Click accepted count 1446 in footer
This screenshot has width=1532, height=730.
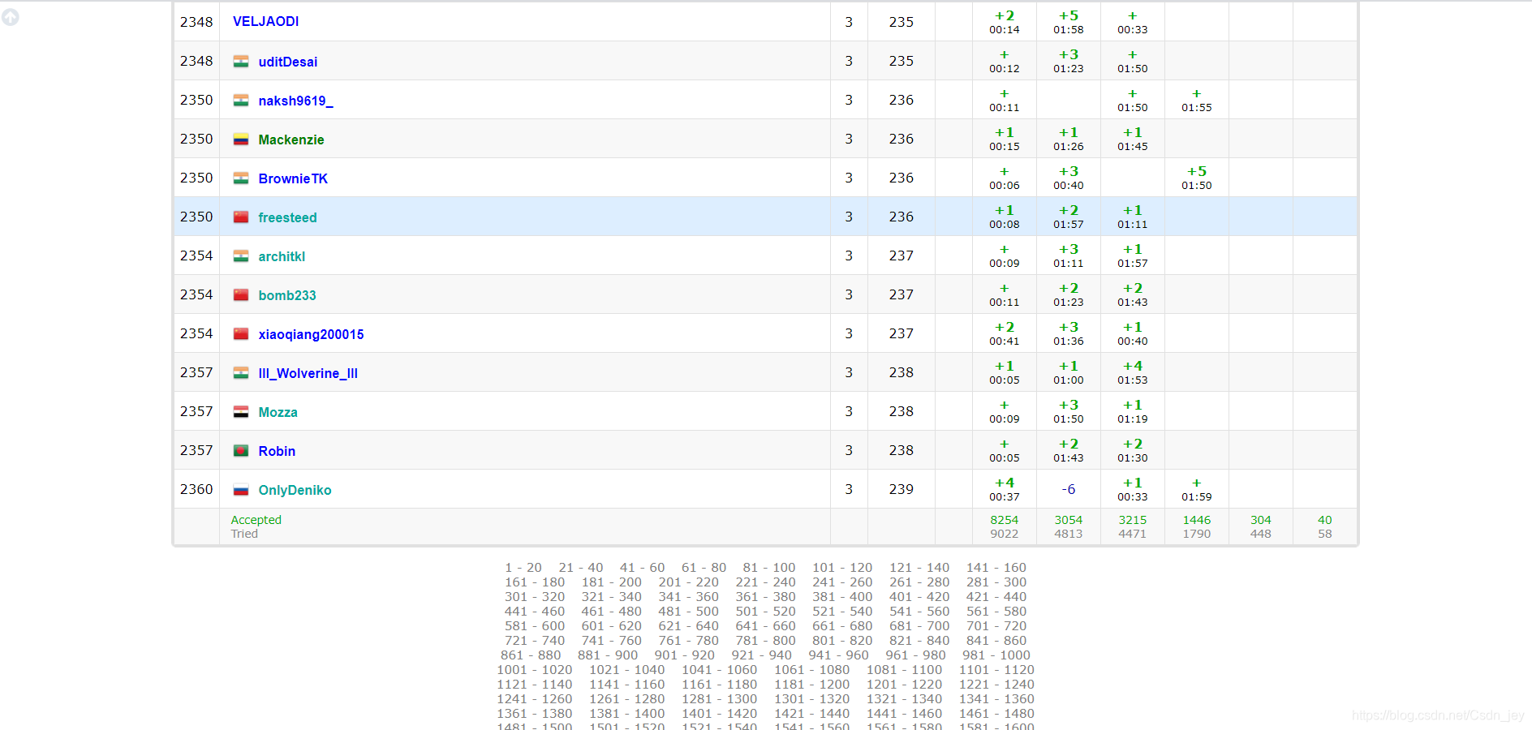coord(1196,520)
